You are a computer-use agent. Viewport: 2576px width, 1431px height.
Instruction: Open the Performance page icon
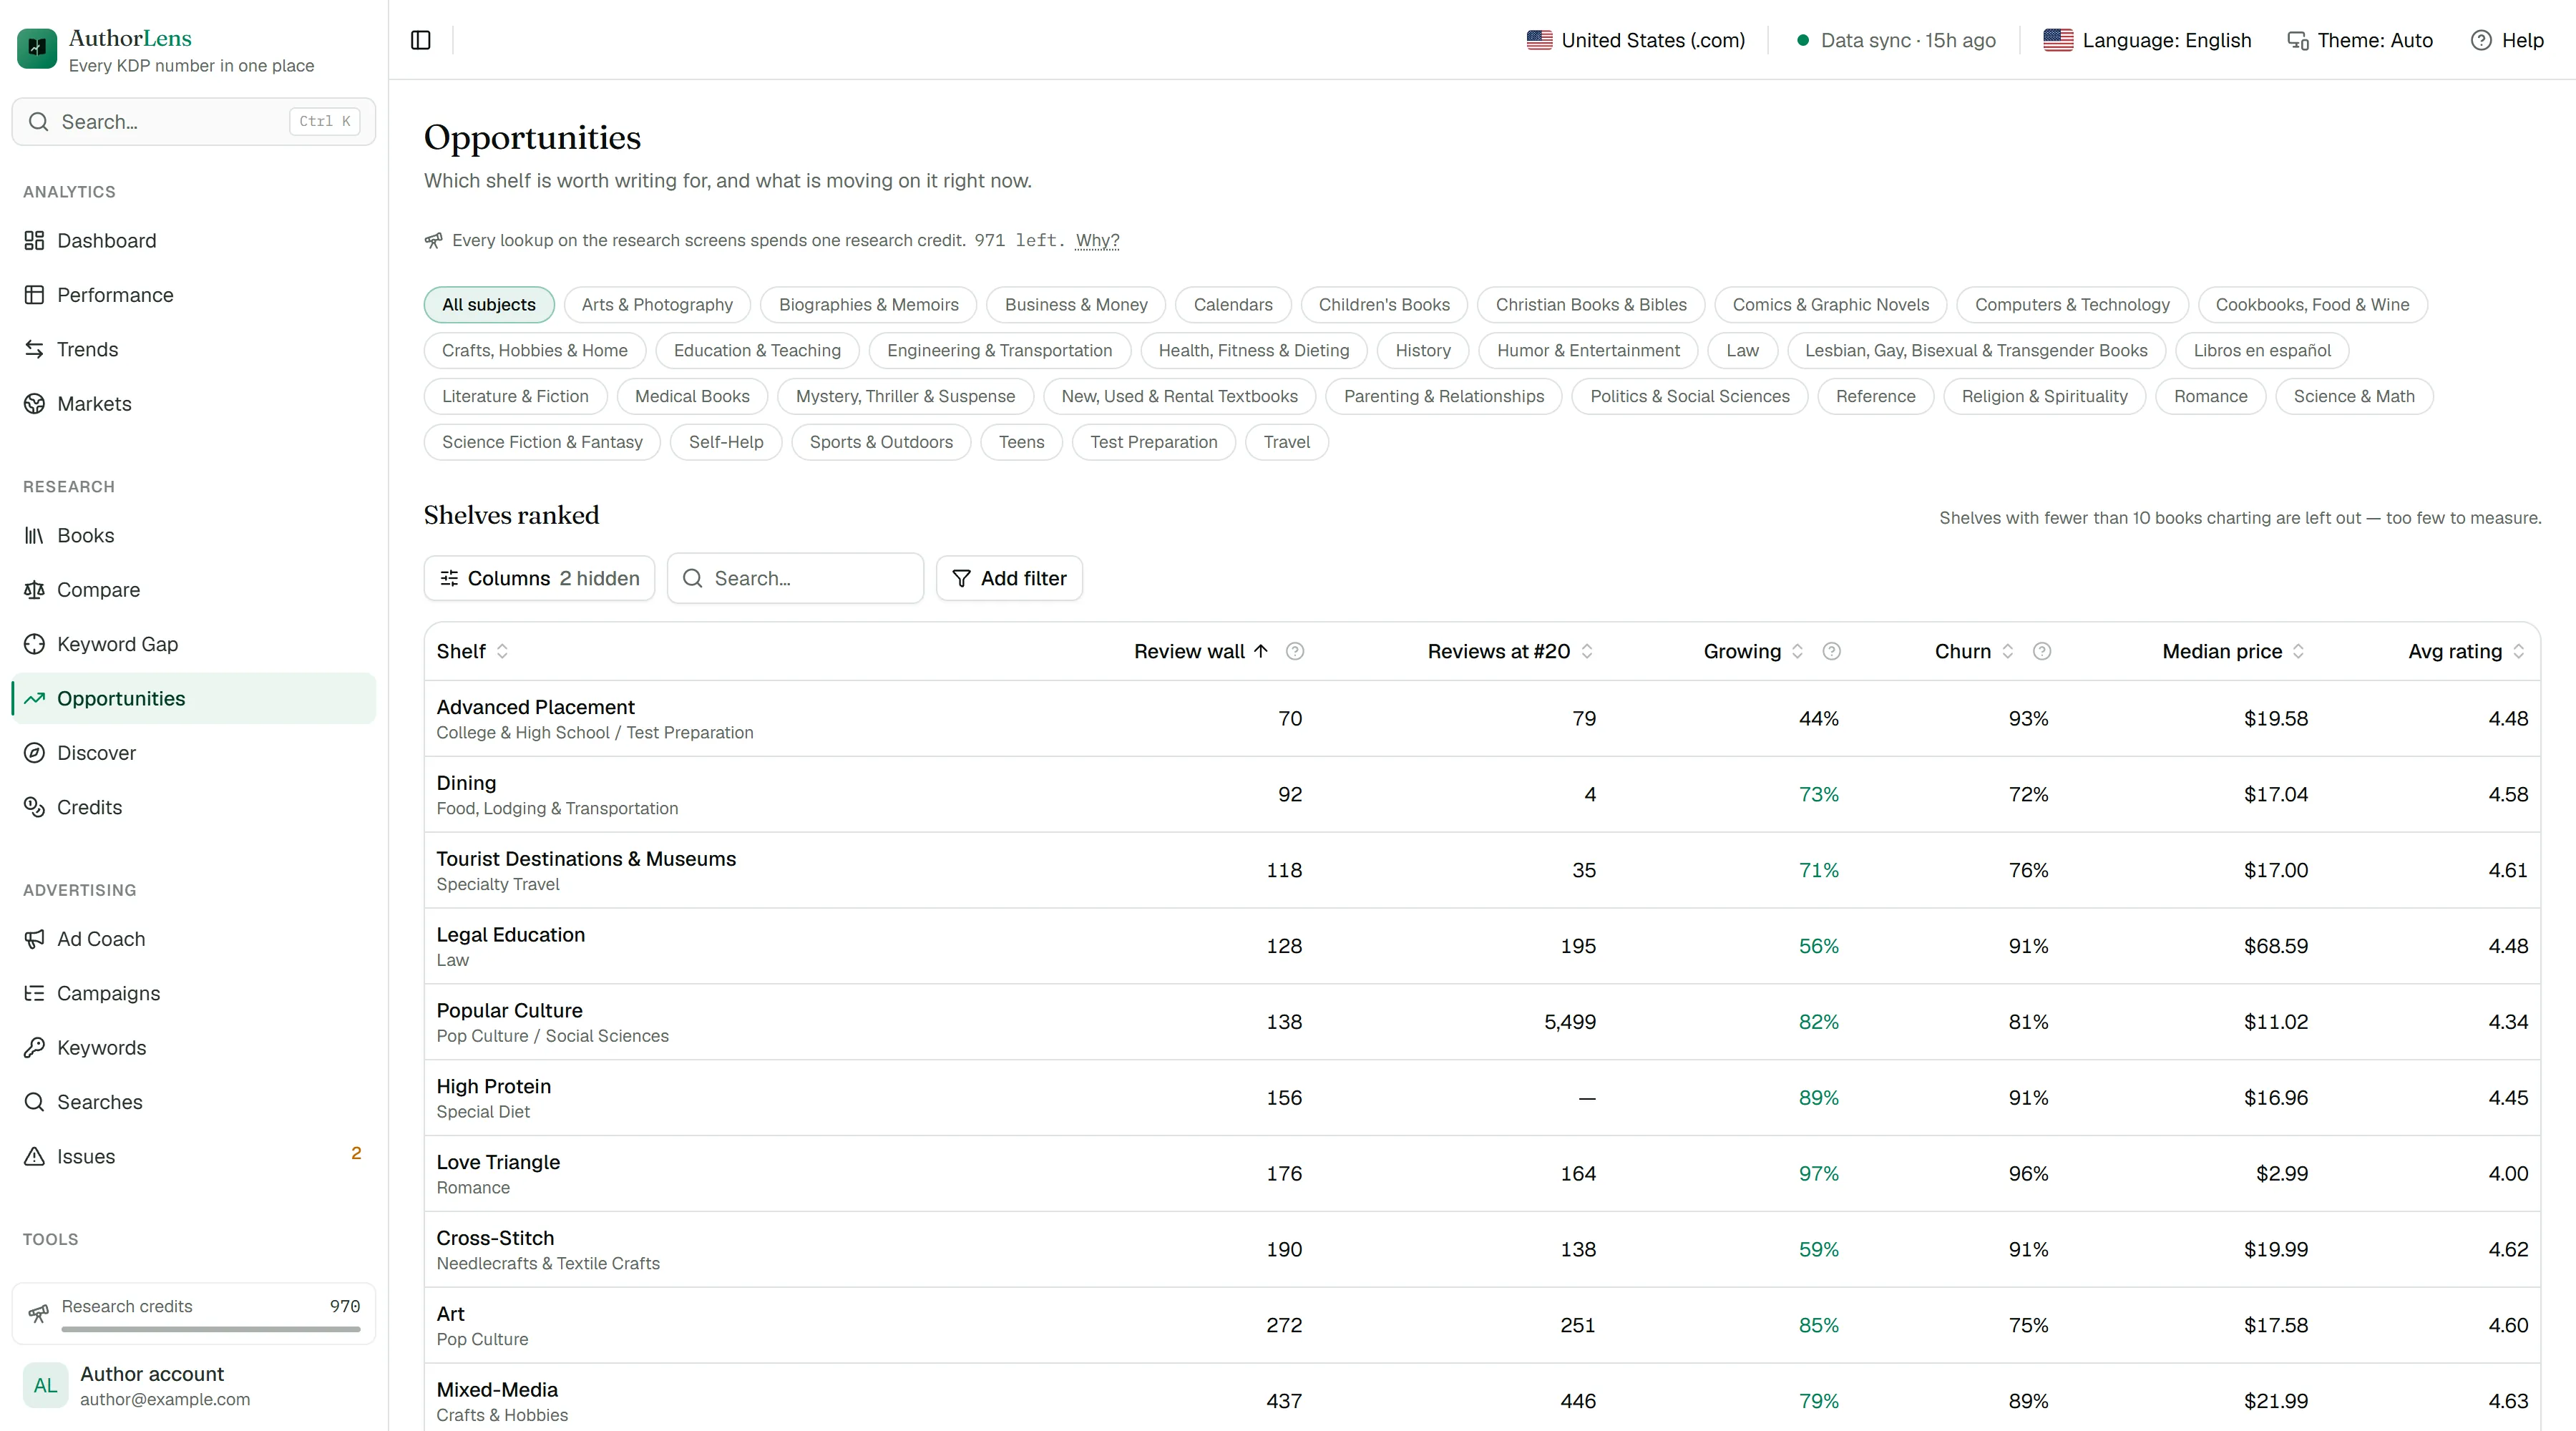point(34,295)
